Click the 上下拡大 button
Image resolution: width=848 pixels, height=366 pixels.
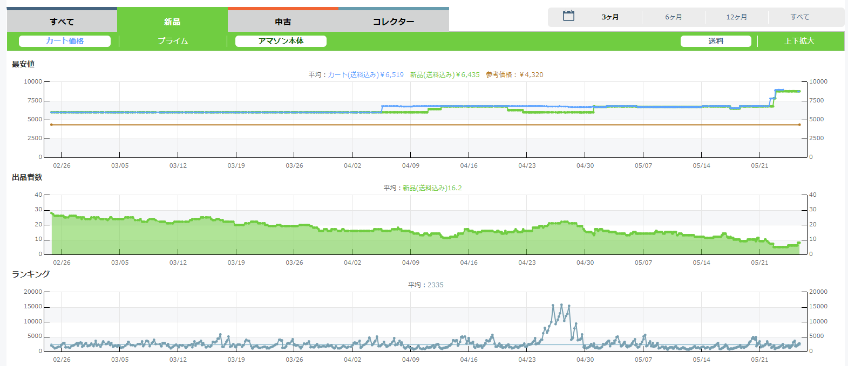point(799,41)
